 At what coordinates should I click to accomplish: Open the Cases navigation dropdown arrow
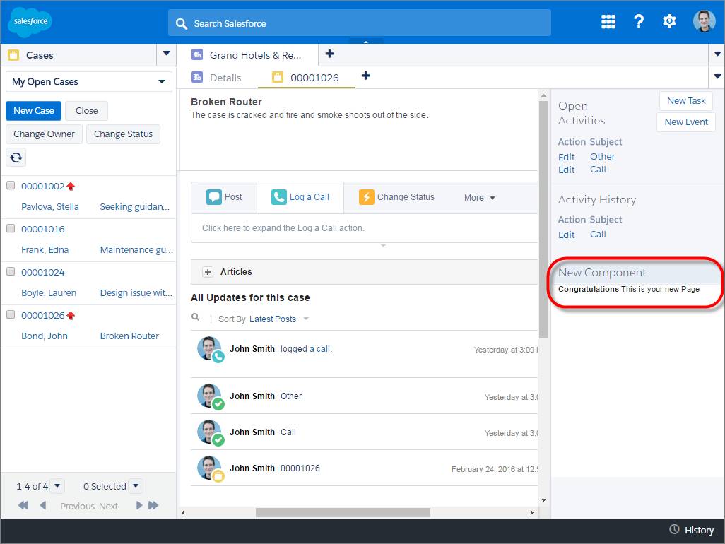pos(167,54)
